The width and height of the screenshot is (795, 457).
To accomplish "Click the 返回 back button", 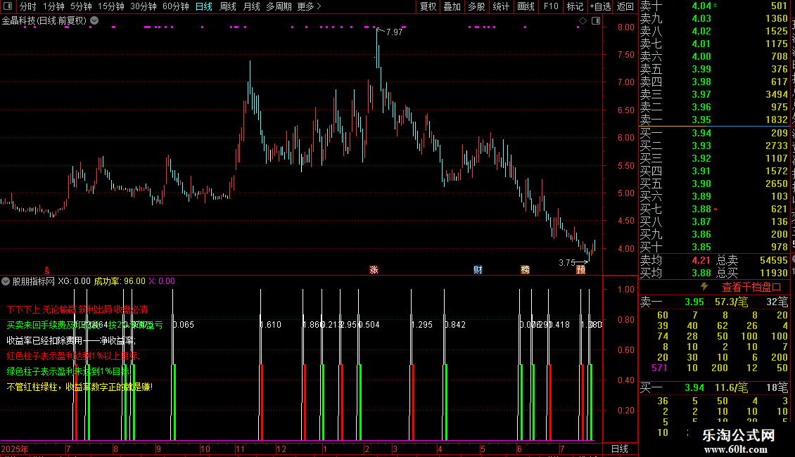I will click(625, 6).
